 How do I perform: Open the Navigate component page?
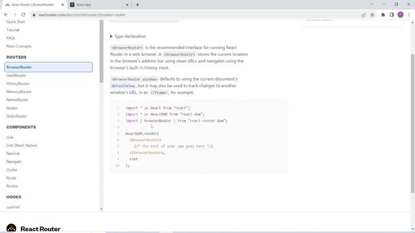pyautogui.click(x=14, y=162)
